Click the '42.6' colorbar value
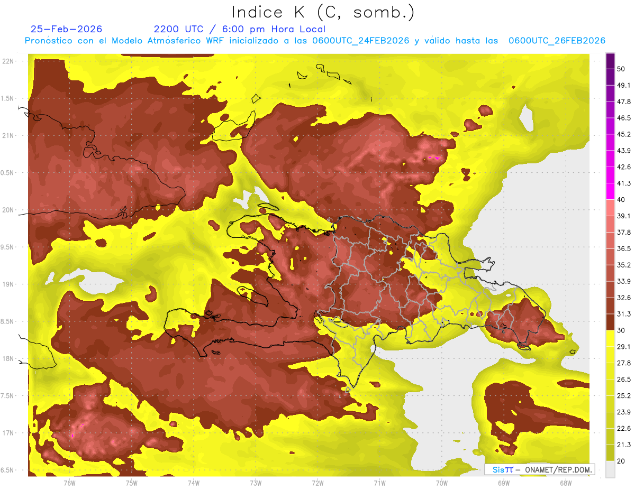 (624, 167)
